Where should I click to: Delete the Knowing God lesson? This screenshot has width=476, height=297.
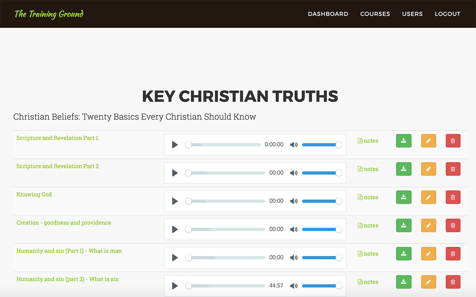[x=453, y=197]
